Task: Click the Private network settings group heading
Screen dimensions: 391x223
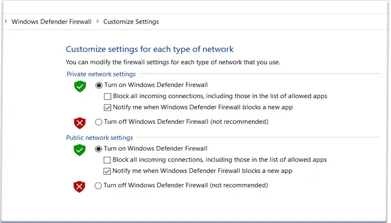Action: [101, 74]
